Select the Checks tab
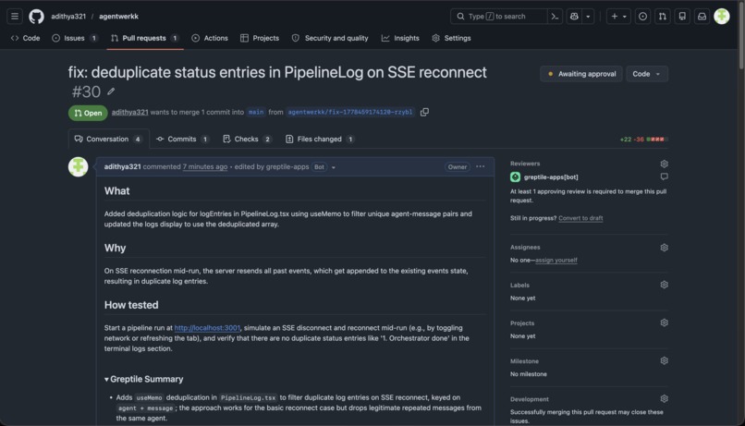 (247, 140)
